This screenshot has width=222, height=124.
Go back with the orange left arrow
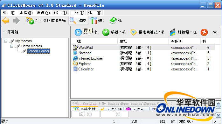(6, 21)
